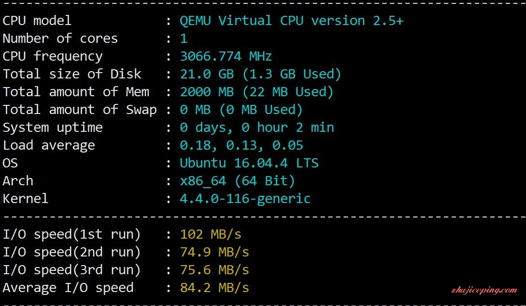The width and height of the screenshot is (526, 306).
Task: Click the System uptime value
Action: pos(257,127)
